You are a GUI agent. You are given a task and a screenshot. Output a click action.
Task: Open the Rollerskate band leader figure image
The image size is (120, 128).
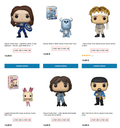[61, 91]
